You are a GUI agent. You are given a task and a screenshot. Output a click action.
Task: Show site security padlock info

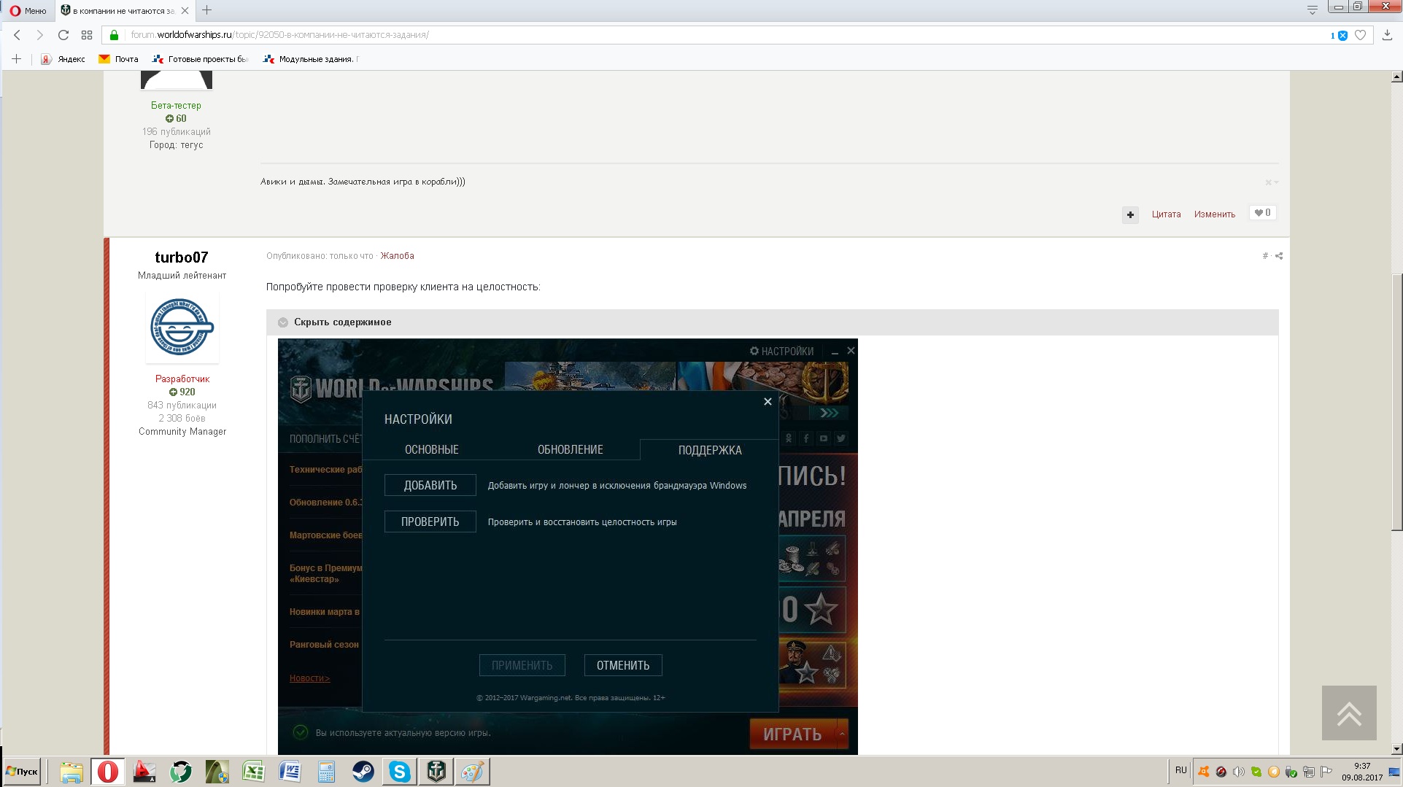(x=114, y=35)
